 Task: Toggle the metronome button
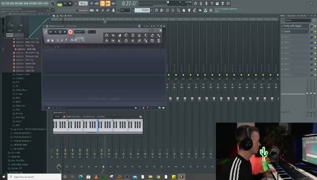(92, 3)
